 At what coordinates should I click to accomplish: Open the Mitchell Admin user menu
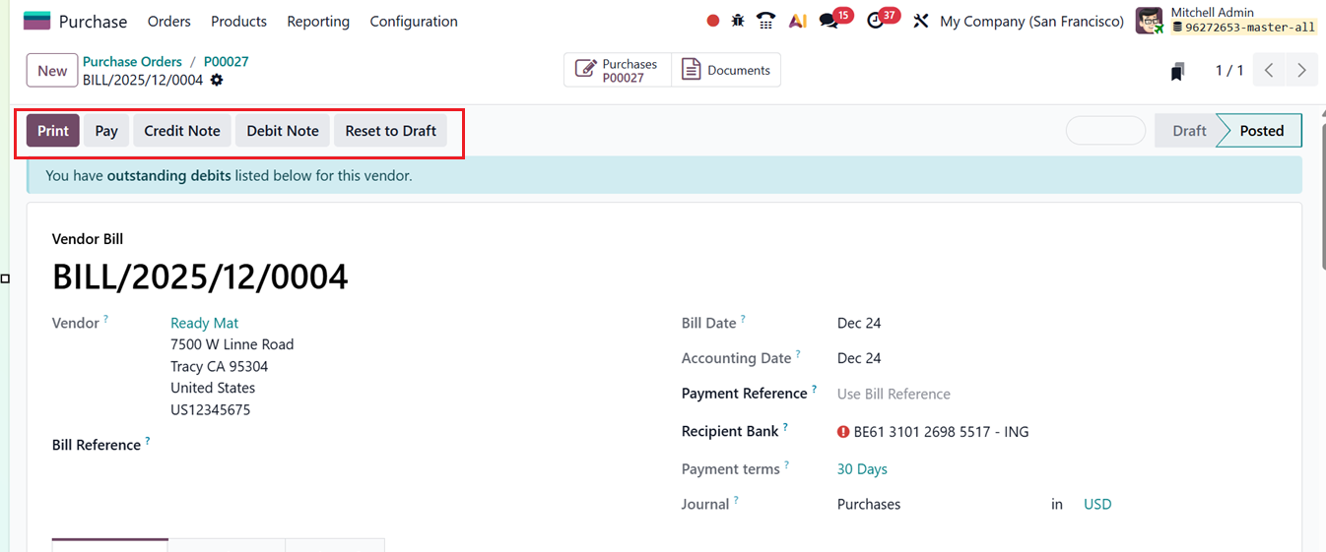[x=1227, y=21]
